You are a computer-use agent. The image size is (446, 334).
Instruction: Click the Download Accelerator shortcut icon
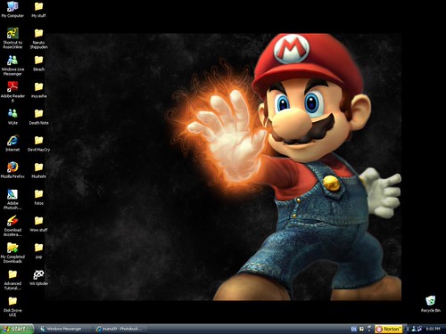12,226
